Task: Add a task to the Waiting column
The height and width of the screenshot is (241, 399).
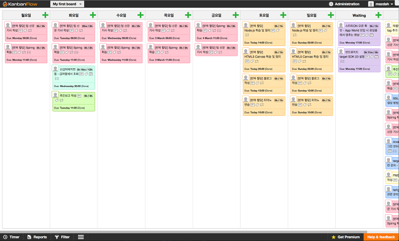Action: tap(378, 15)
